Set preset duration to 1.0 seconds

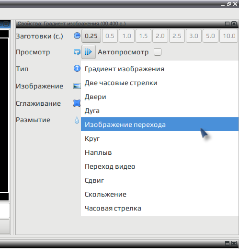pyautogui.click(x=126, y=36)
